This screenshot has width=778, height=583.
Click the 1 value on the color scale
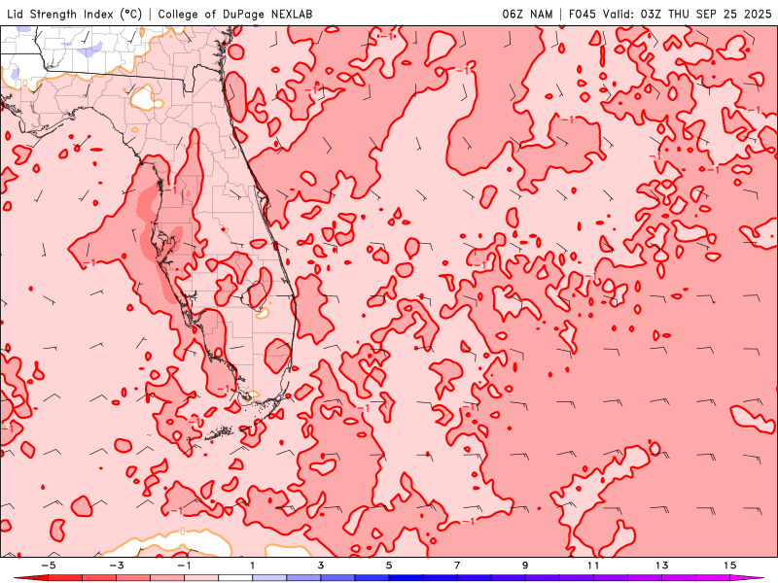click(253, 566)
